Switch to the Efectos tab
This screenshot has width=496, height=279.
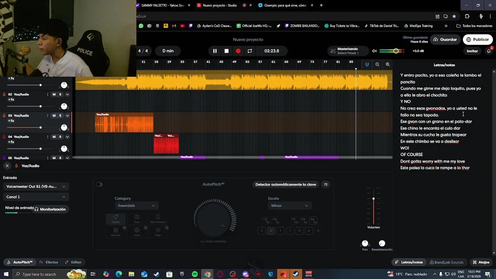[x=49, y=262]
